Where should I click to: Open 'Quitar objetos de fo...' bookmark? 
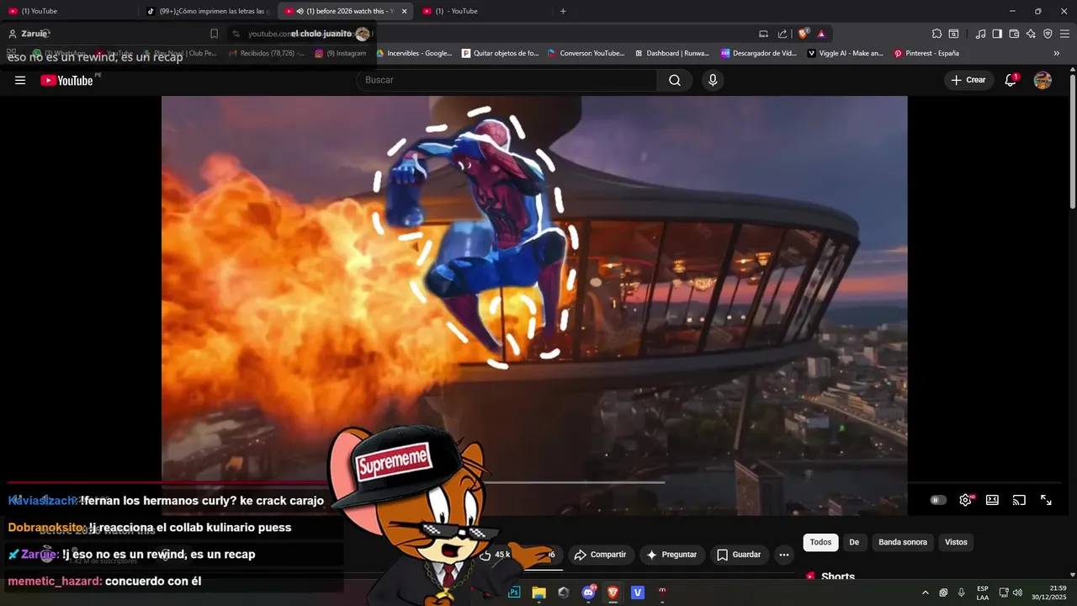[500, 53]
